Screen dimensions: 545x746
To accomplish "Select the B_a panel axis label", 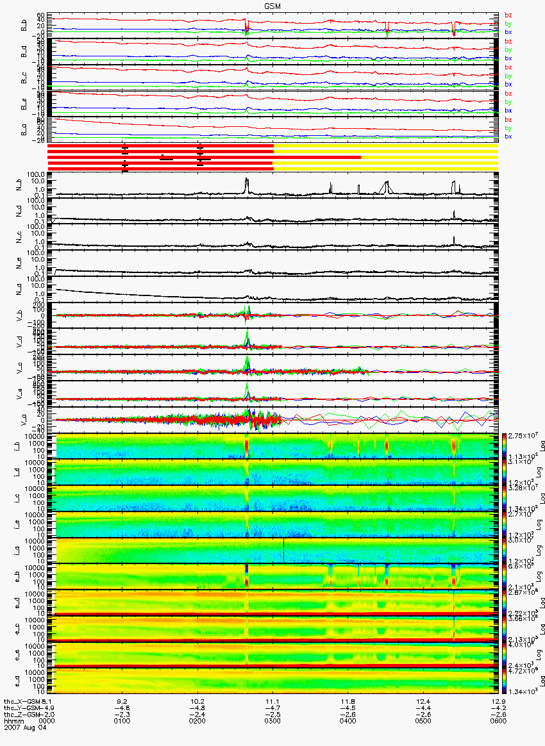I will [x=24, y=129].
